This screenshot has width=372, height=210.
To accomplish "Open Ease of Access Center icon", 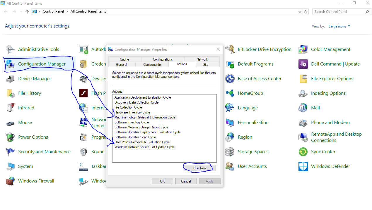I will pos(230,79).
